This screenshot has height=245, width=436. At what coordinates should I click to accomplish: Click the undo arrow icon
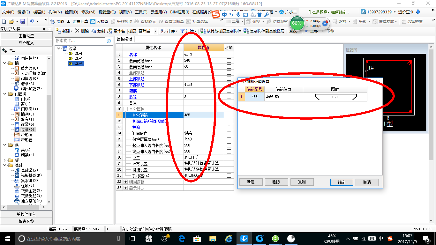point(32,21)
